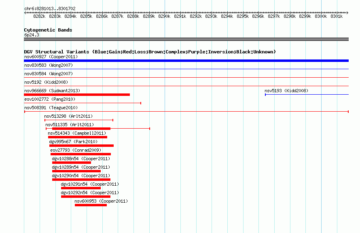Click the 8291k ruler tick label
Image resolution: width=360 pixels, height=233 pixels.
[x=180, y=16]
